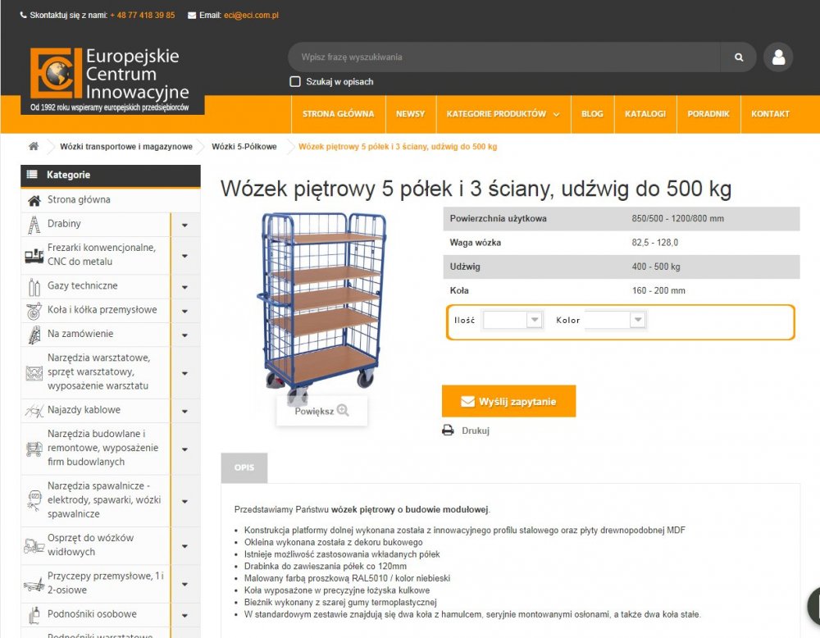The image size is (820, 638).
Task: Click the breadcrumb home icon
Action: point(34,147)
